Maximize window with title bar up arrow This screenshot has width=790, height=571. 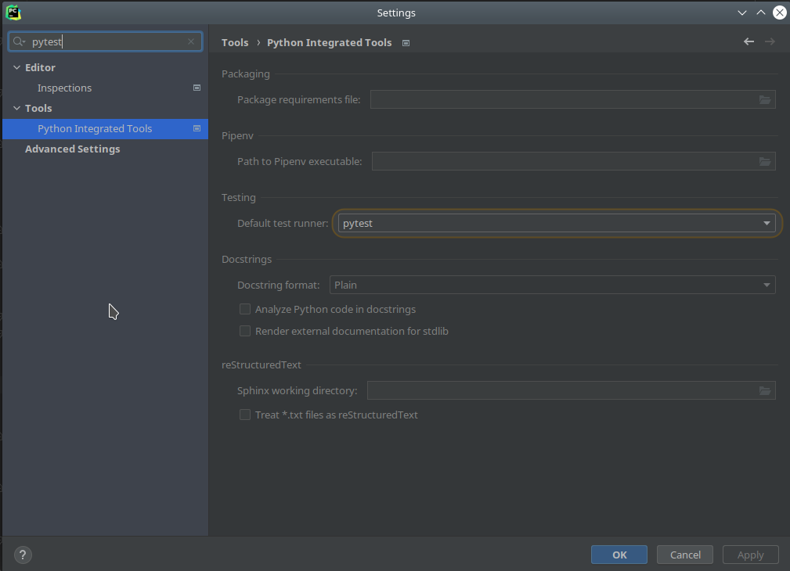pyautogui.click(x=761, y=13)
